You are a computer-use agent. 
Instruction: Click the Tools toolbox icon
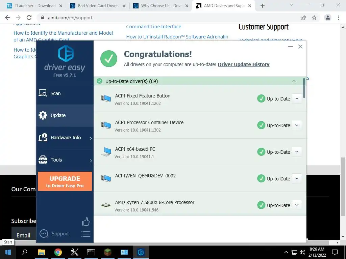click(x=43, y=160)
